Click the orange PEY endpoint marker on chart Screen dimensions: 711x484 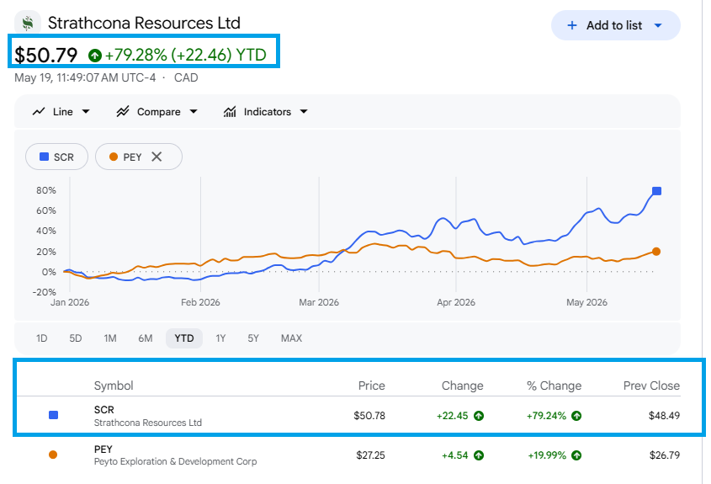[656, 252]
